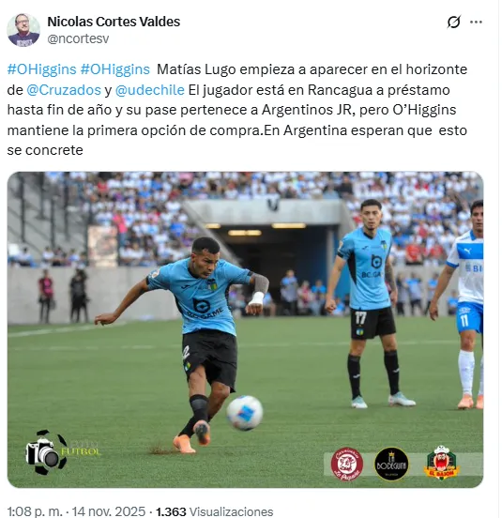Click the number 17 player in photo

pos(369,303)
